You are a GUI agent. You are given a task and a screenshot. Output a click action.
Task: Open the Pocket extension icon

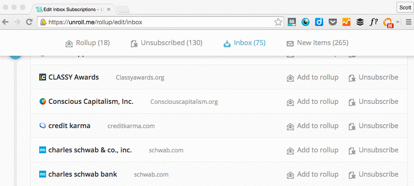click(x=333, y=22)
